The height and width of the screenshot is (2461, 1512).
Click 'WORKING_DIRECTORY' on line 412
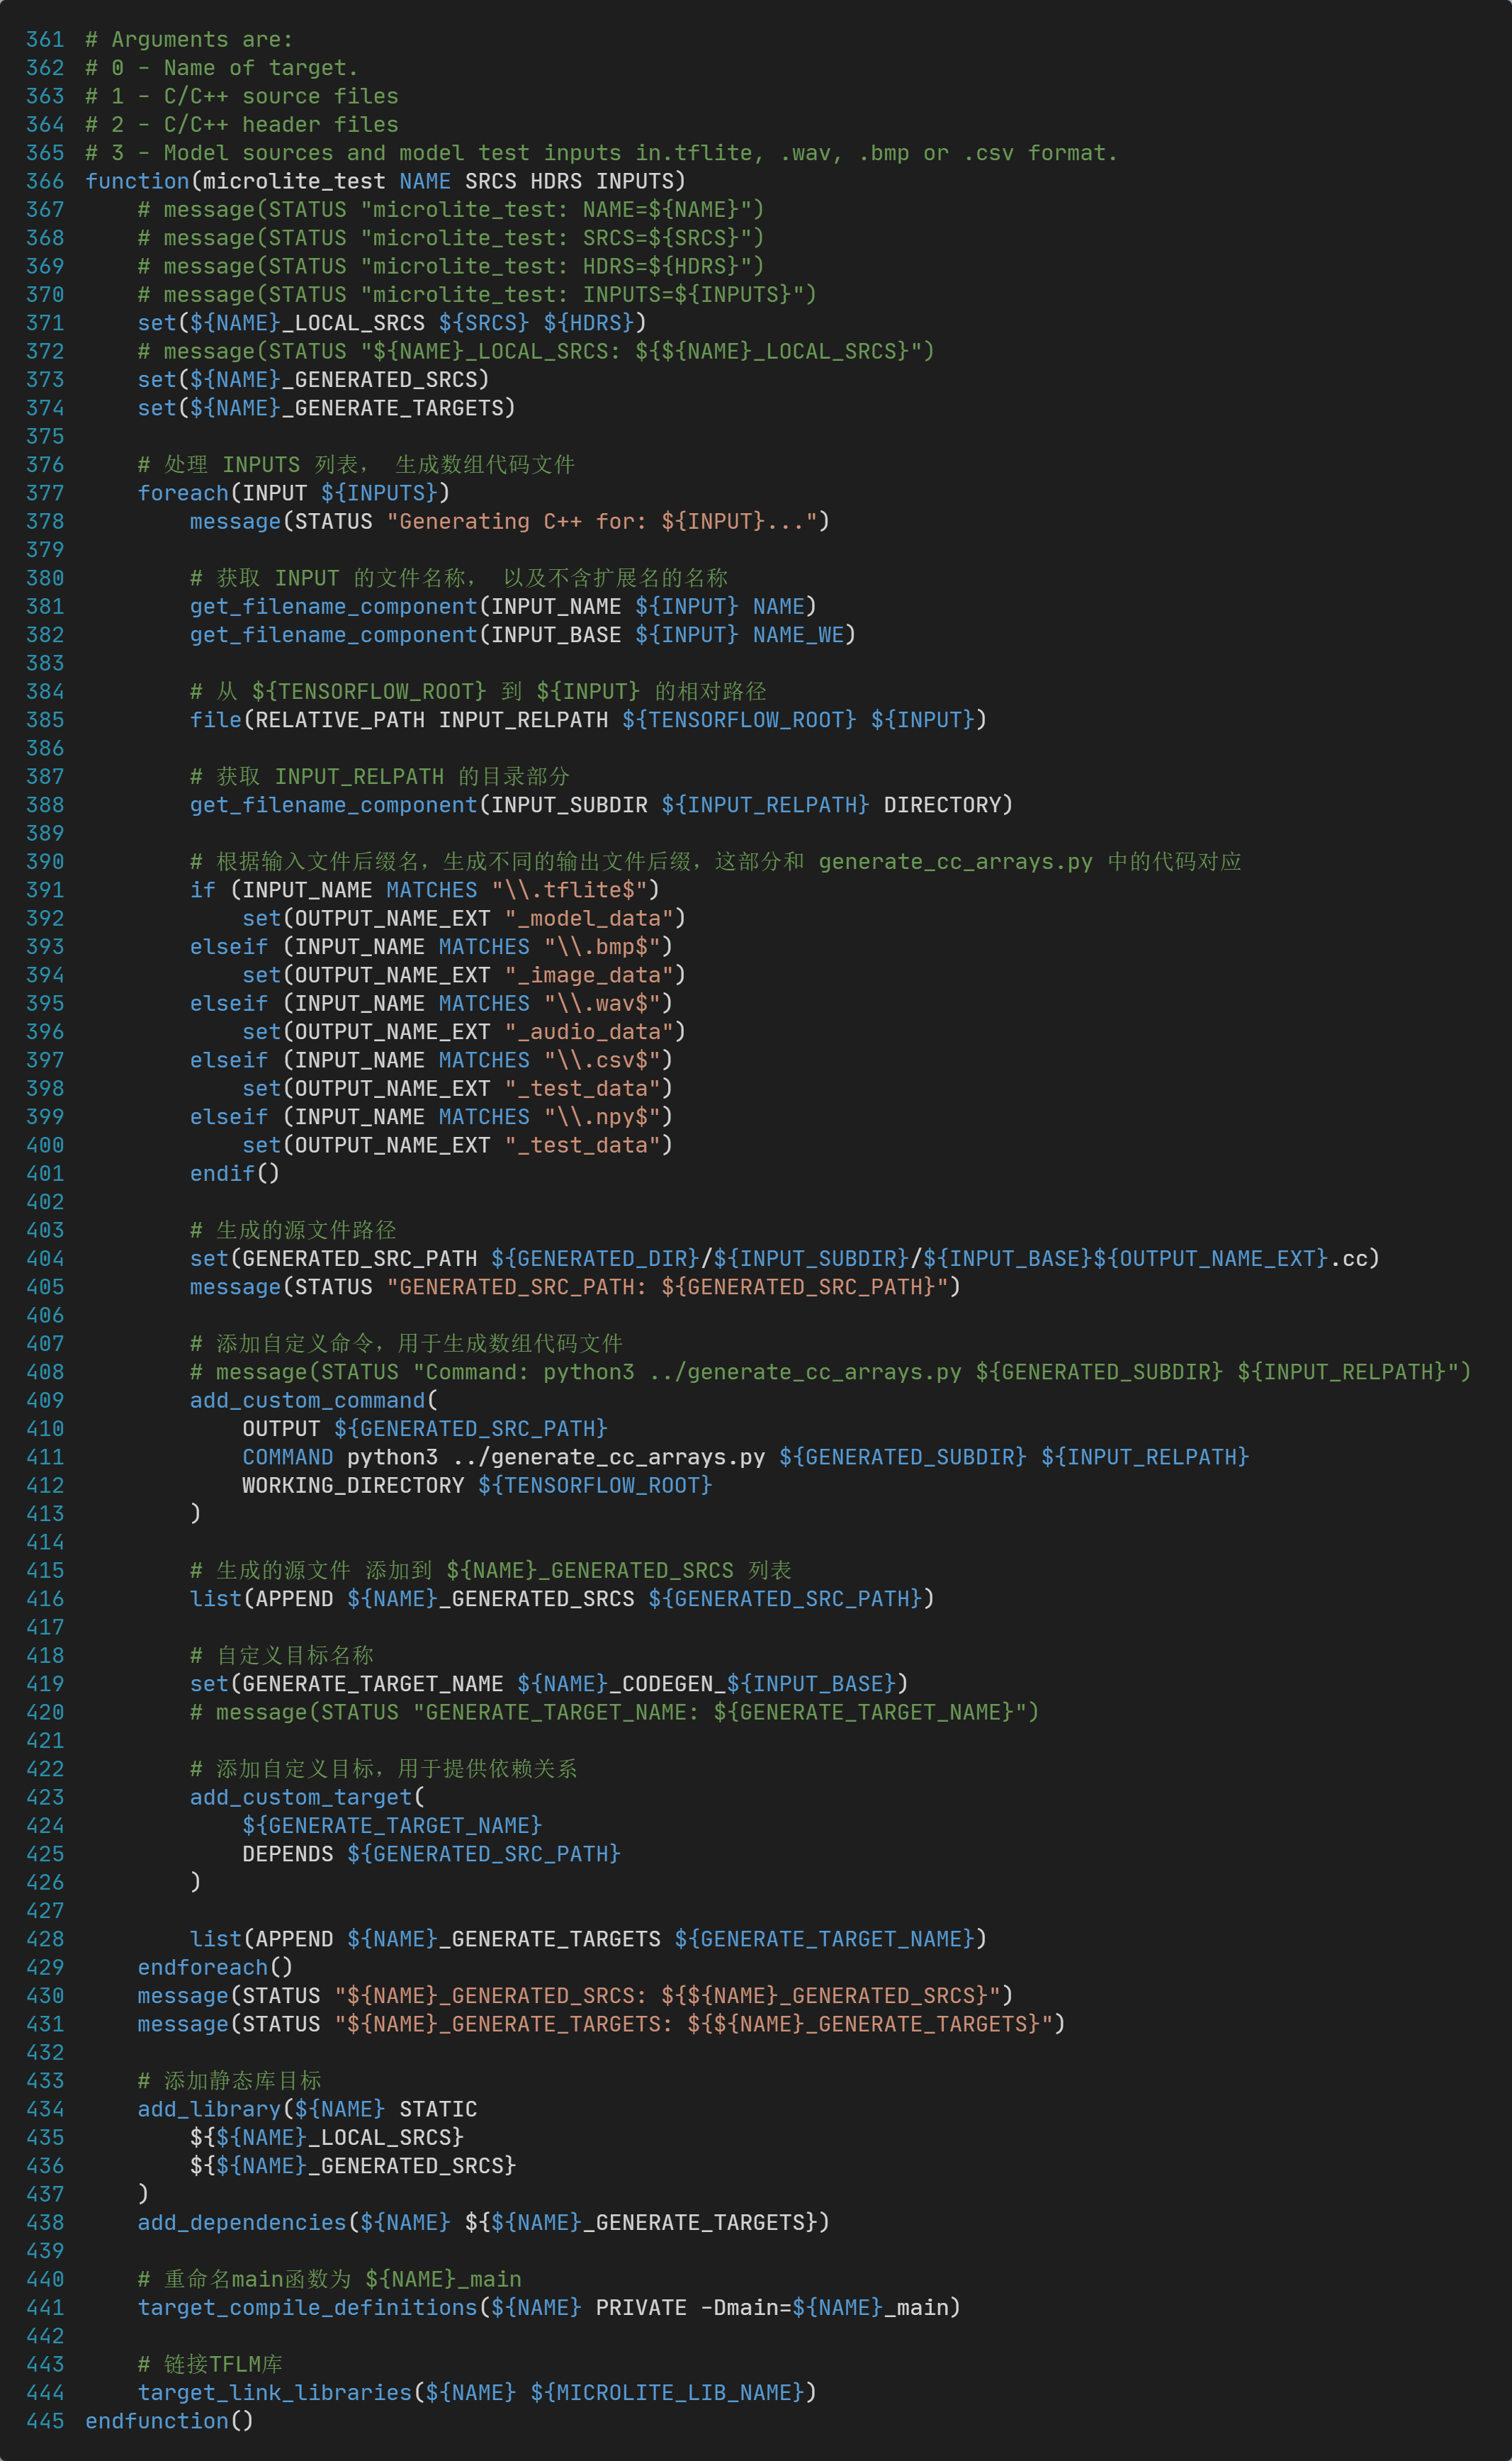tap(353, 1486)
